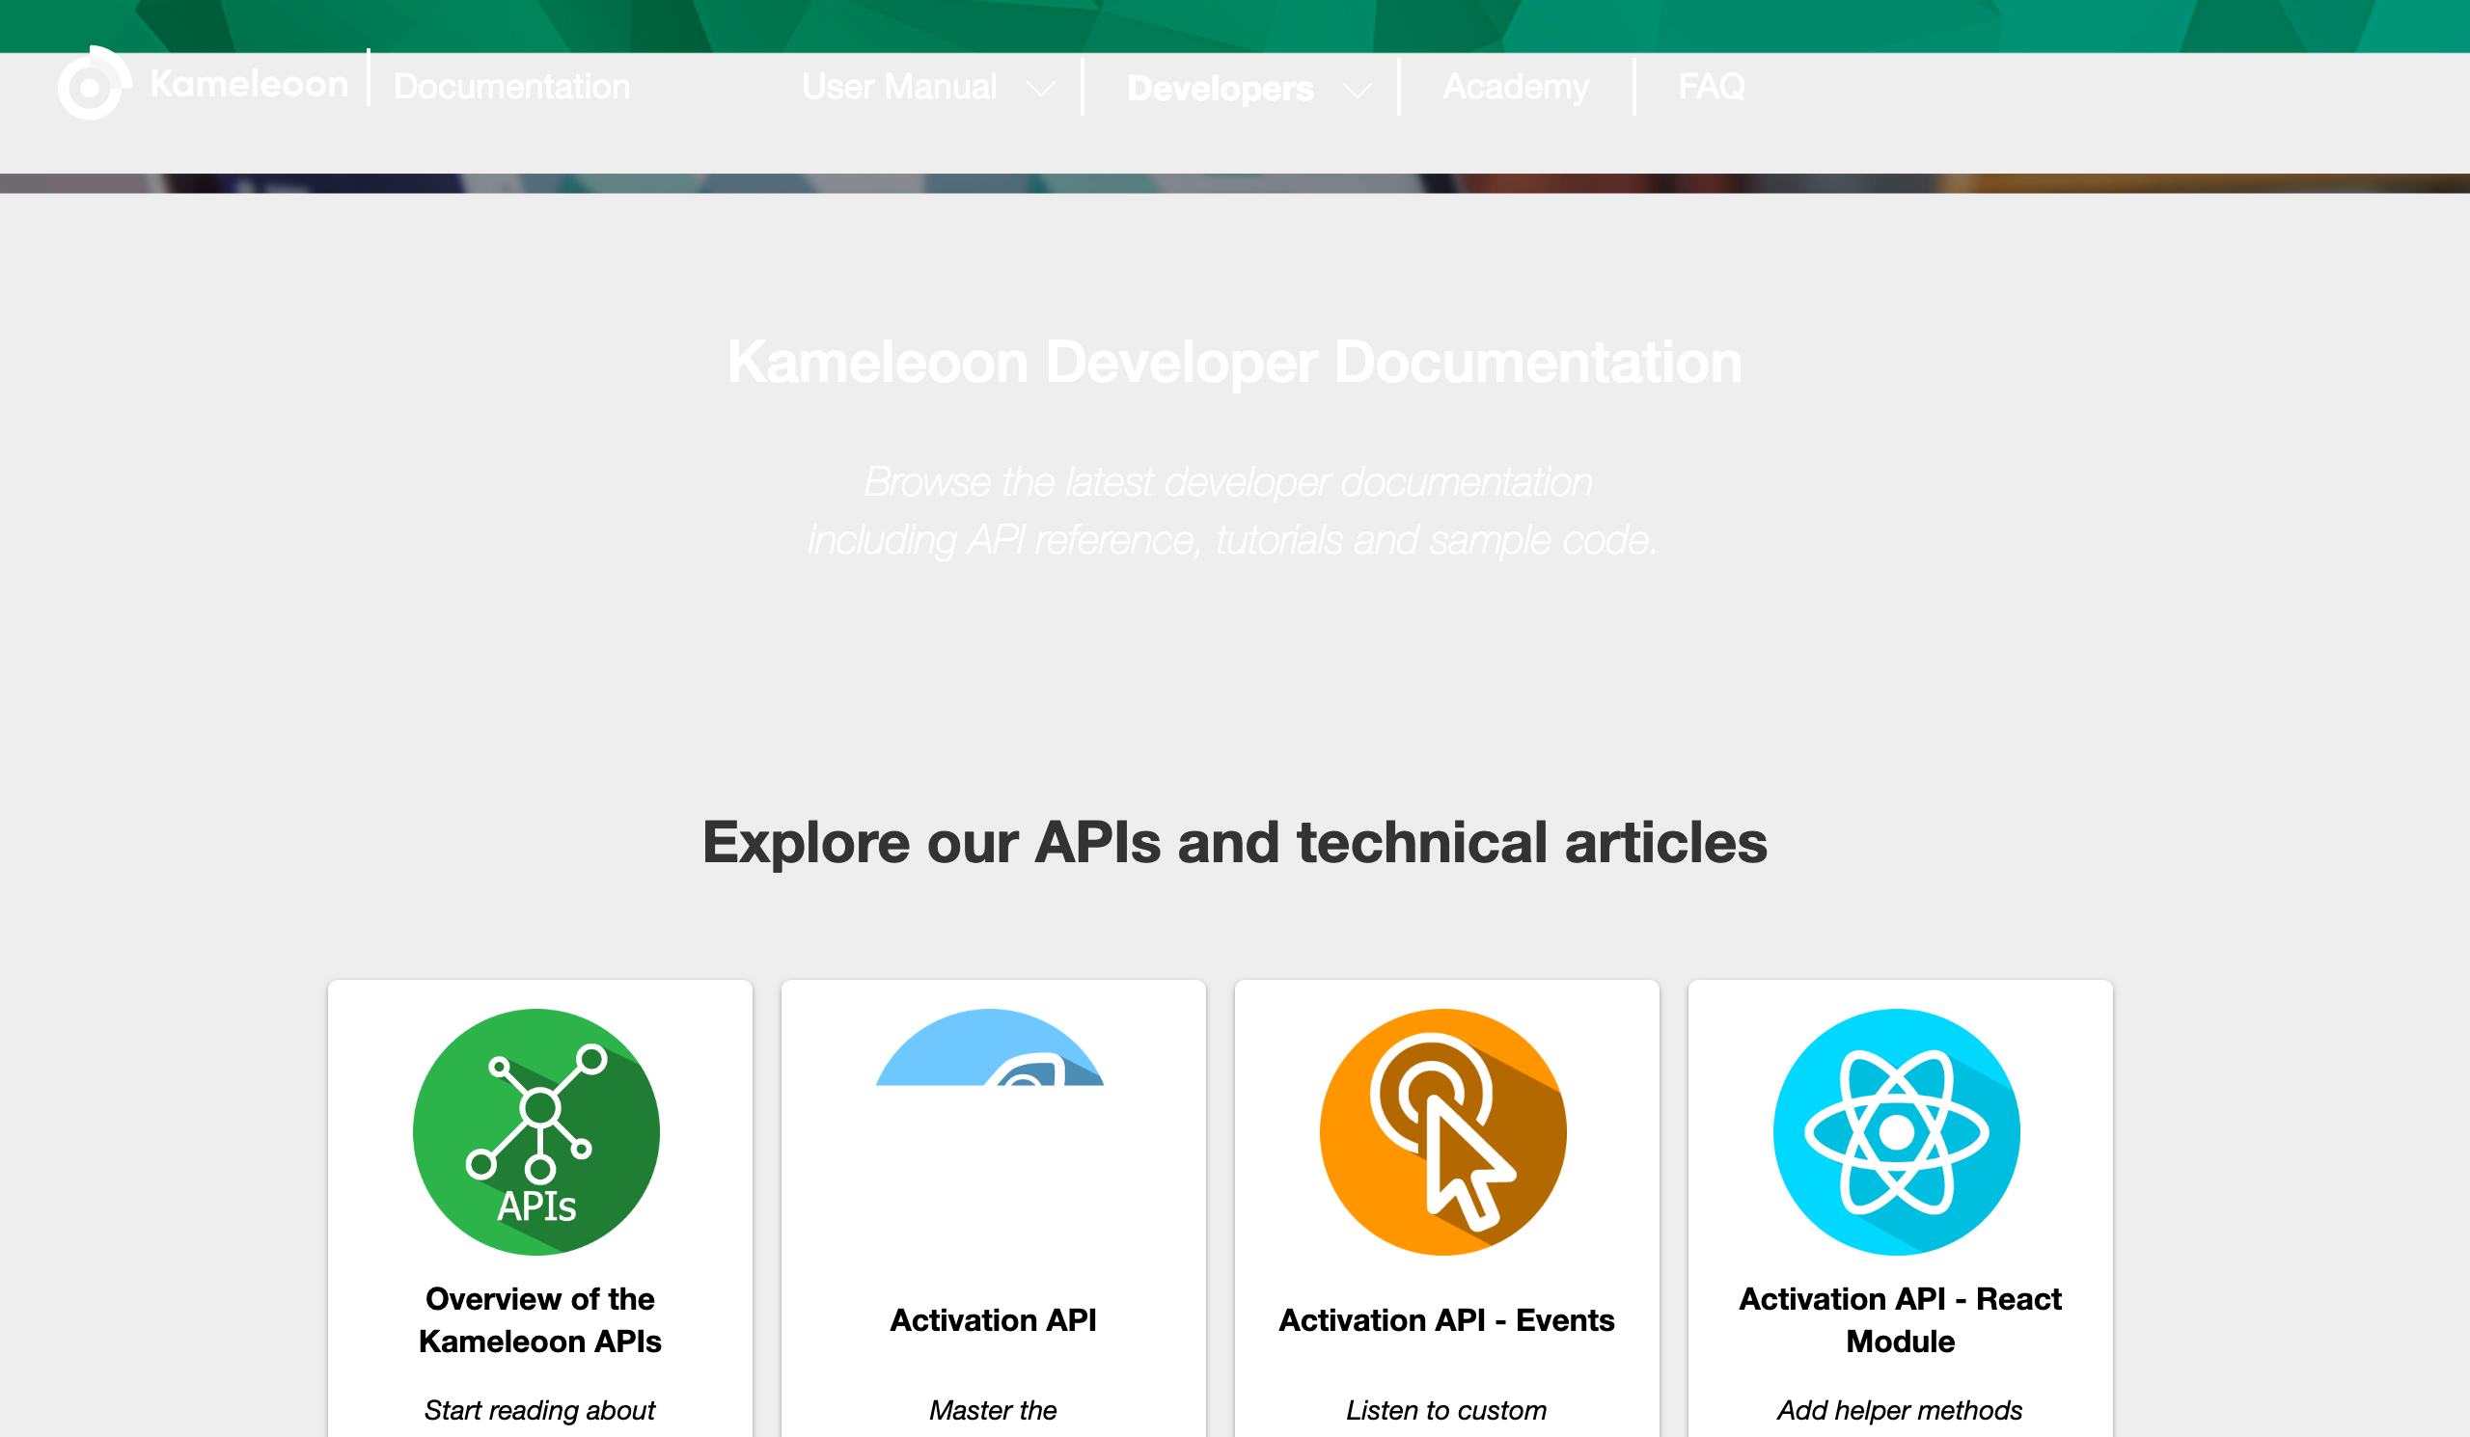This screenshot has height=1437, width=2470.
Task: Click the Kameleoon logo icon
Action: click(95, 84)
